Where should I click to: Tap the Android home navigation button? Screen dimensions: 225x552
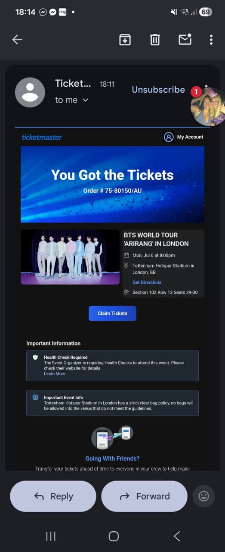[x=114, y=536]
